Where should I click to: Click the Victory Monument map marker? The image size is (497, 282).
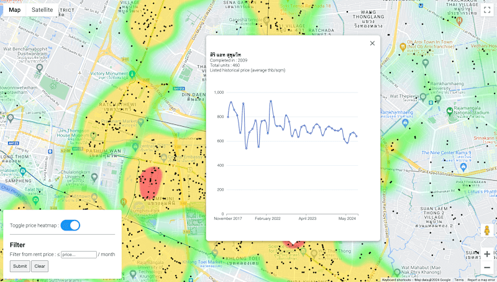tap(132, 74)
